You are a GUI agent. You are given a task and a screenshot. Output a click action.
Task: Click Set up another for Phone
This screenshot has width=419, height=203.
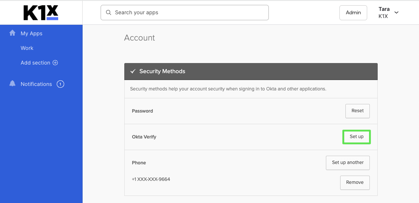point(347,162)
